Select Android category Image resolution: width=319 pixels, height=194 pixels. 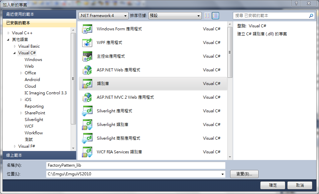[x=32, y=80]
